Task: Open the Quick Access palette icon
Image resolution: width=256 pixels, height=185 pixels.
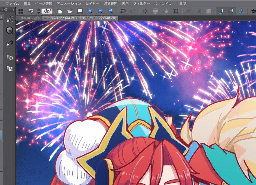Action: 10,30
